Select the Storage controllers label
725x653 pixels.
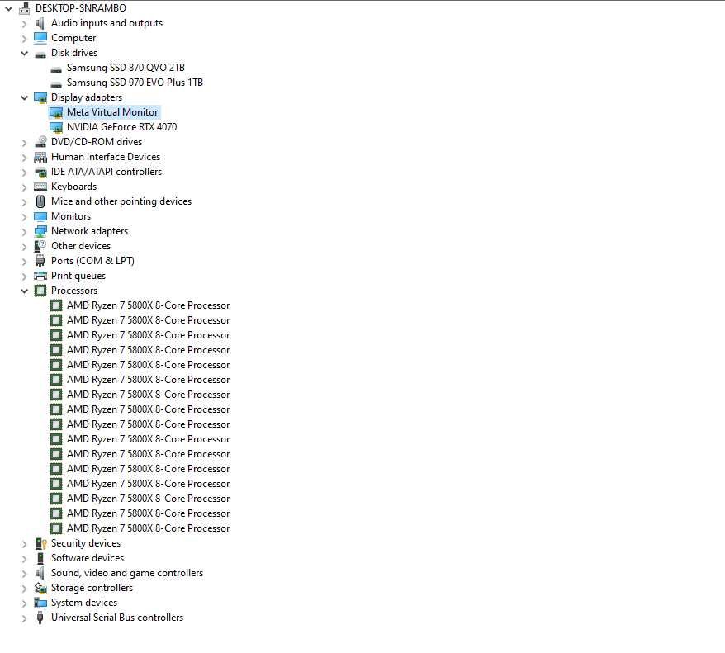92,588
